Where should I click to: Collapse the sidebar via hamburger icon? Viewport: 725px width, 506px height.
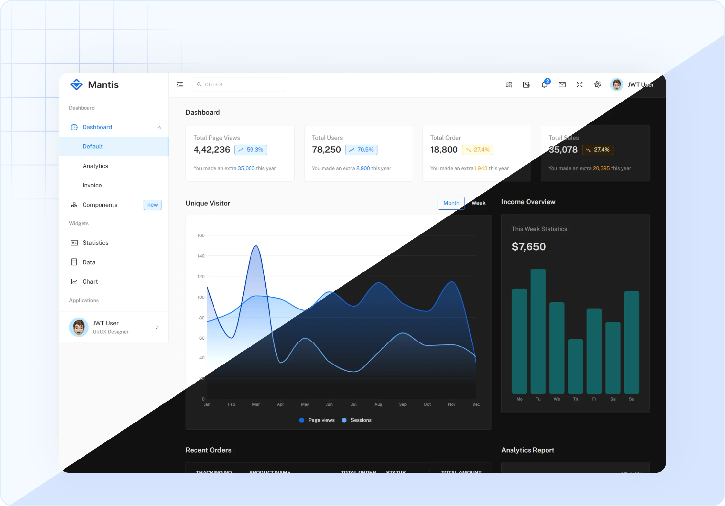179,84
